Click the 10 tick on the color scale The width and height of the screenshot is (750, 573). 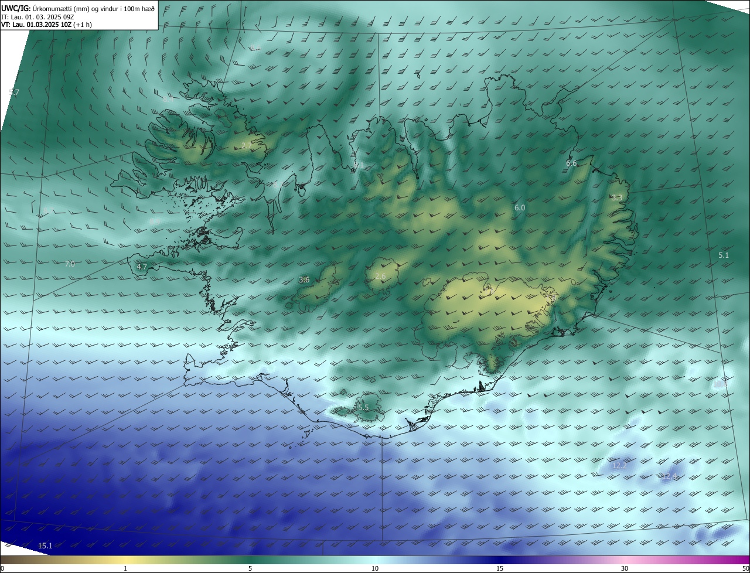(x=375, y=568)
